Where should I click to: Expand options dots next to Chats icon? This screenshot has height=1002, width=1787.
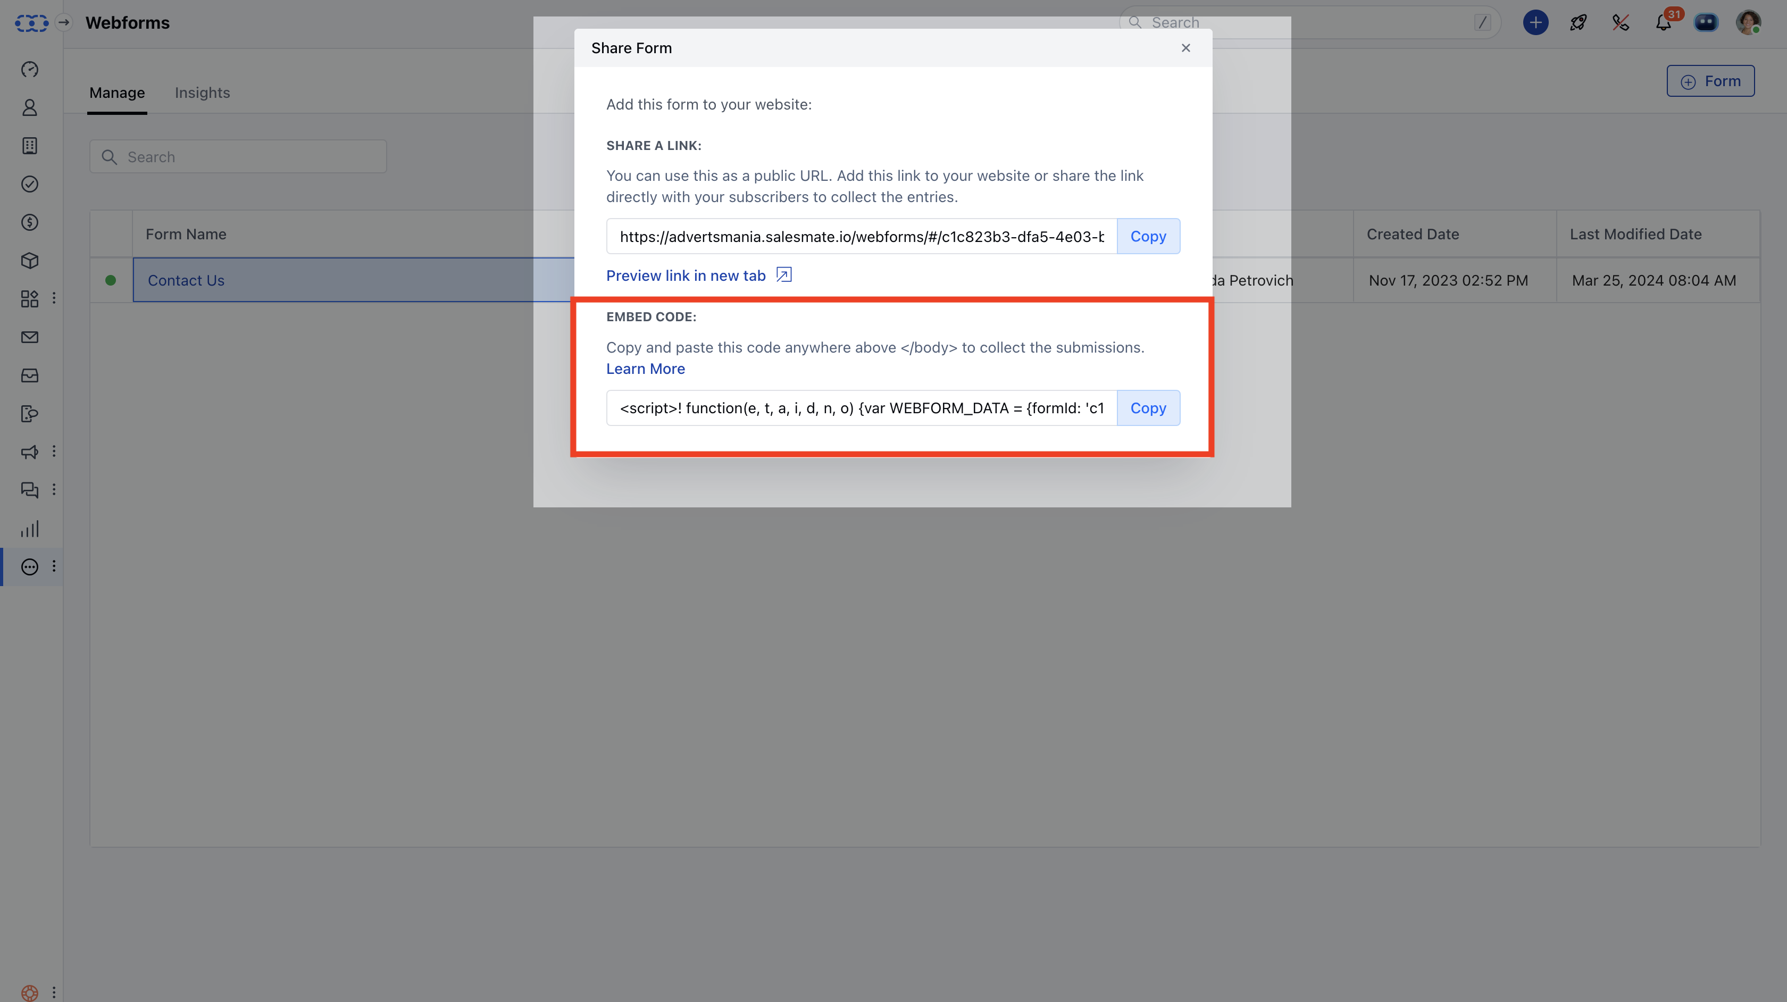point(54,489)
